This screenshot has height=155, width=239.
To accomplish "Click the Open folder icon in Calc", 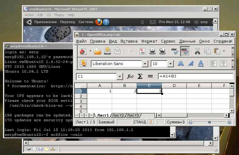I will pyautogui.click(x=97, y=51).
